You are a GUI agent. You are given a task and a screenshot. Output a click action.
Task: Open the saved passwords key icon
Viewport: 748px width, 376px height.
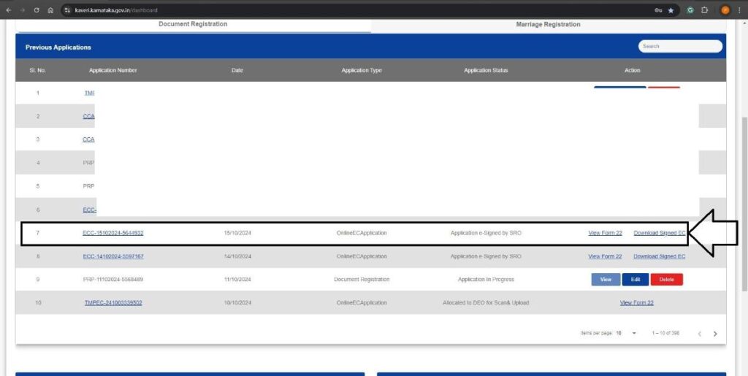[x=657, y=10]
